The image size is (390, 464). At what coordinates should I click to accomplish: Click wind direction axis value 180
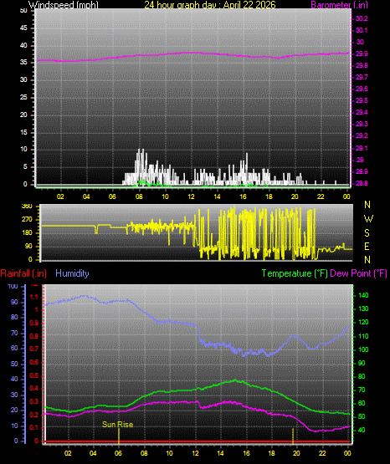[27, 233]
